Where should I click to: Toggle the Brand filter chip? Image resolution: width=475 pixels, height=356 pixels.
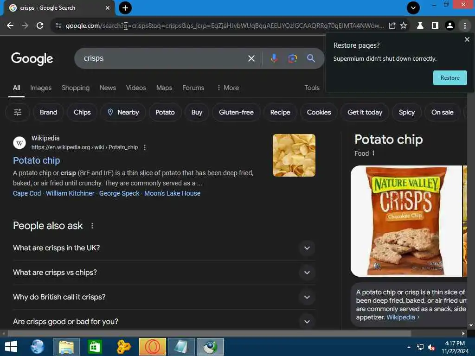click(x=48, y=112)
